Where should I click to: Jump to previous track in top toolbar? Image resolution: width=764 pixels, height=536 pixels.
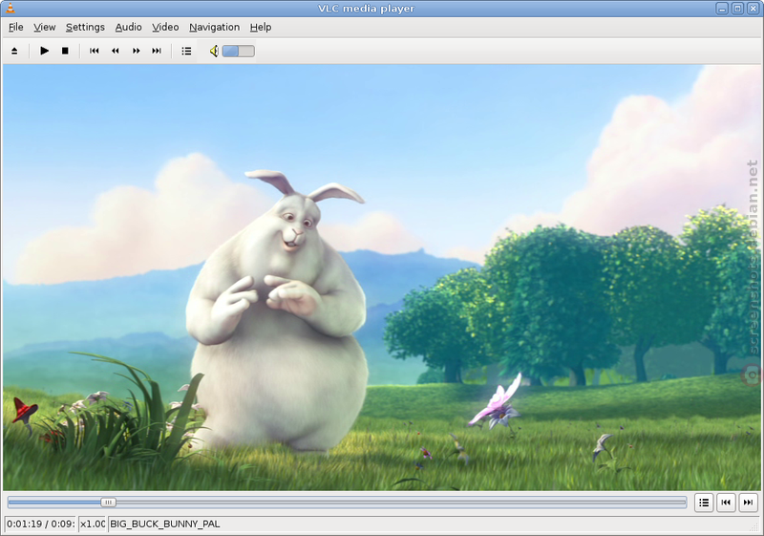(95, 51)
